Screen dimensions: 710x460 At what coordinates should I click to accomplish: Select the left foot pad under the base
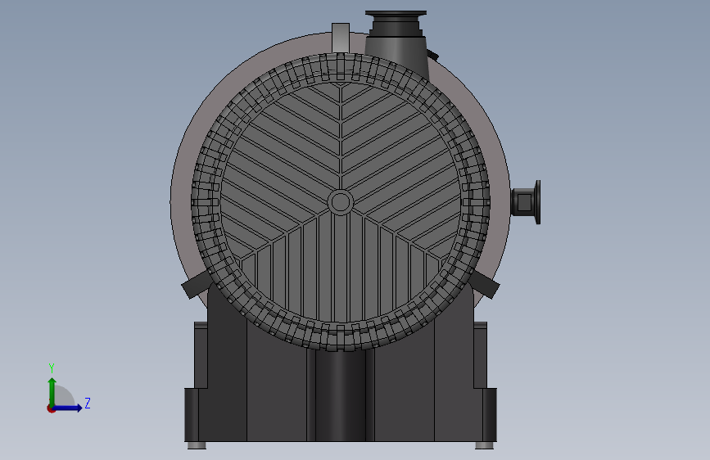(x=197, y=445)
